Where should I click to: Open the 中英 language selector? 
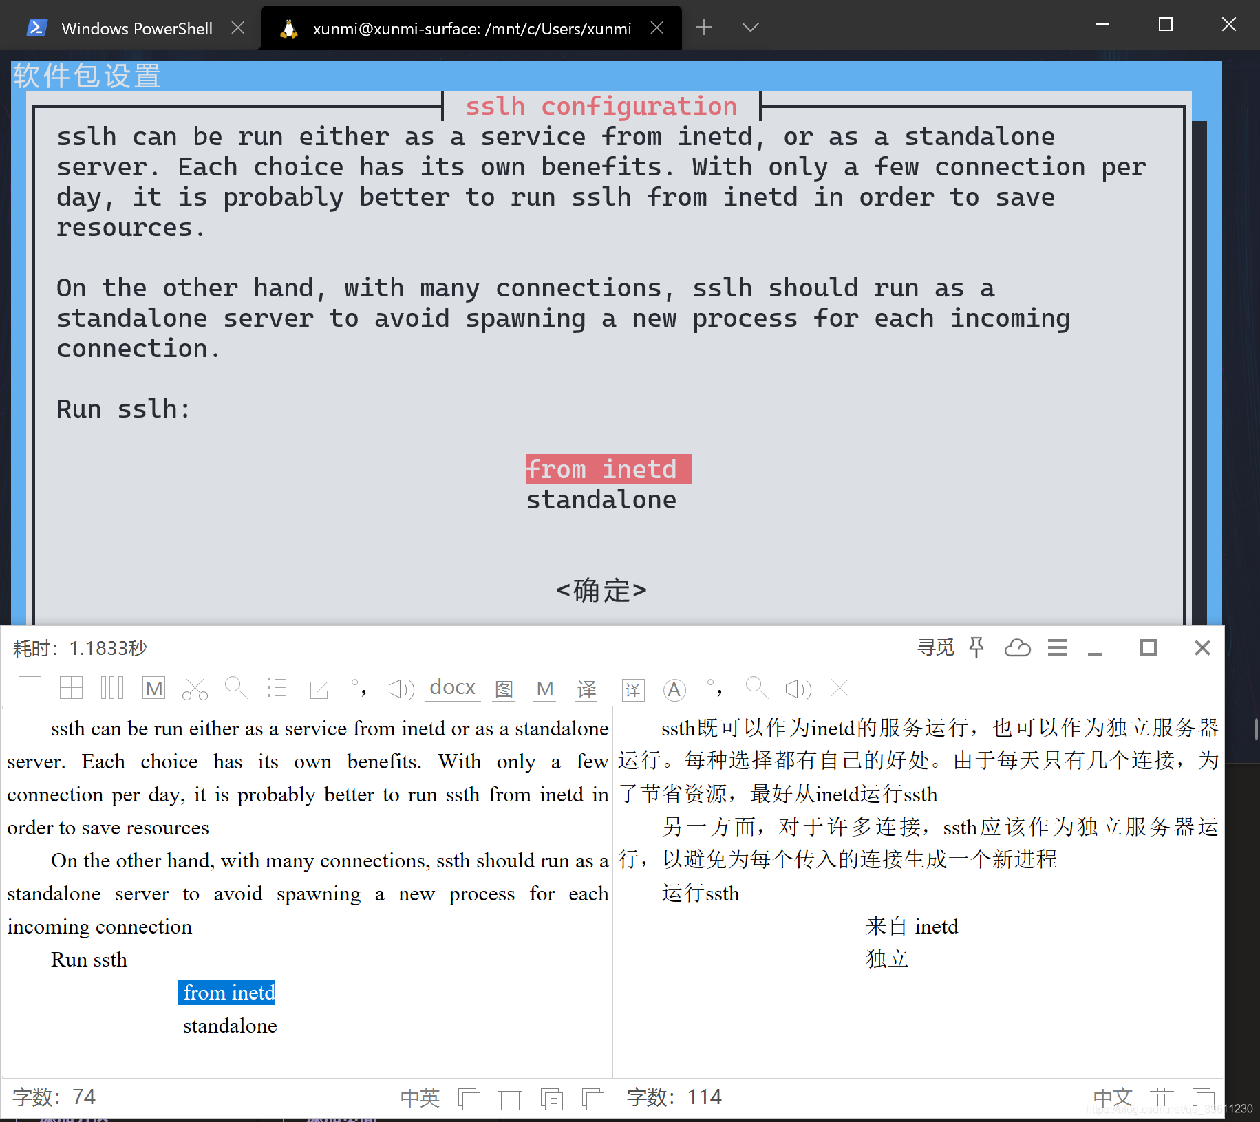[420, 1098]
